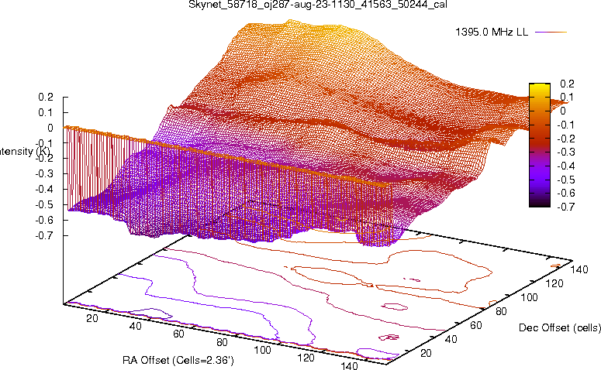
Task: Click the -0.4 label on the color bar
Action: click(x=566, y=166)
